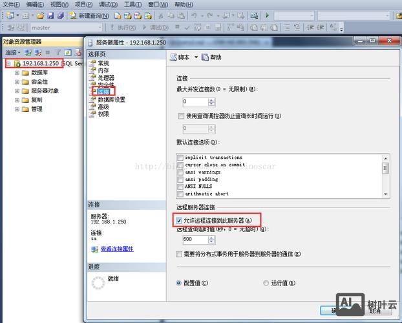Click connect Object Explorer icon beside 连接

click(28, 53)
